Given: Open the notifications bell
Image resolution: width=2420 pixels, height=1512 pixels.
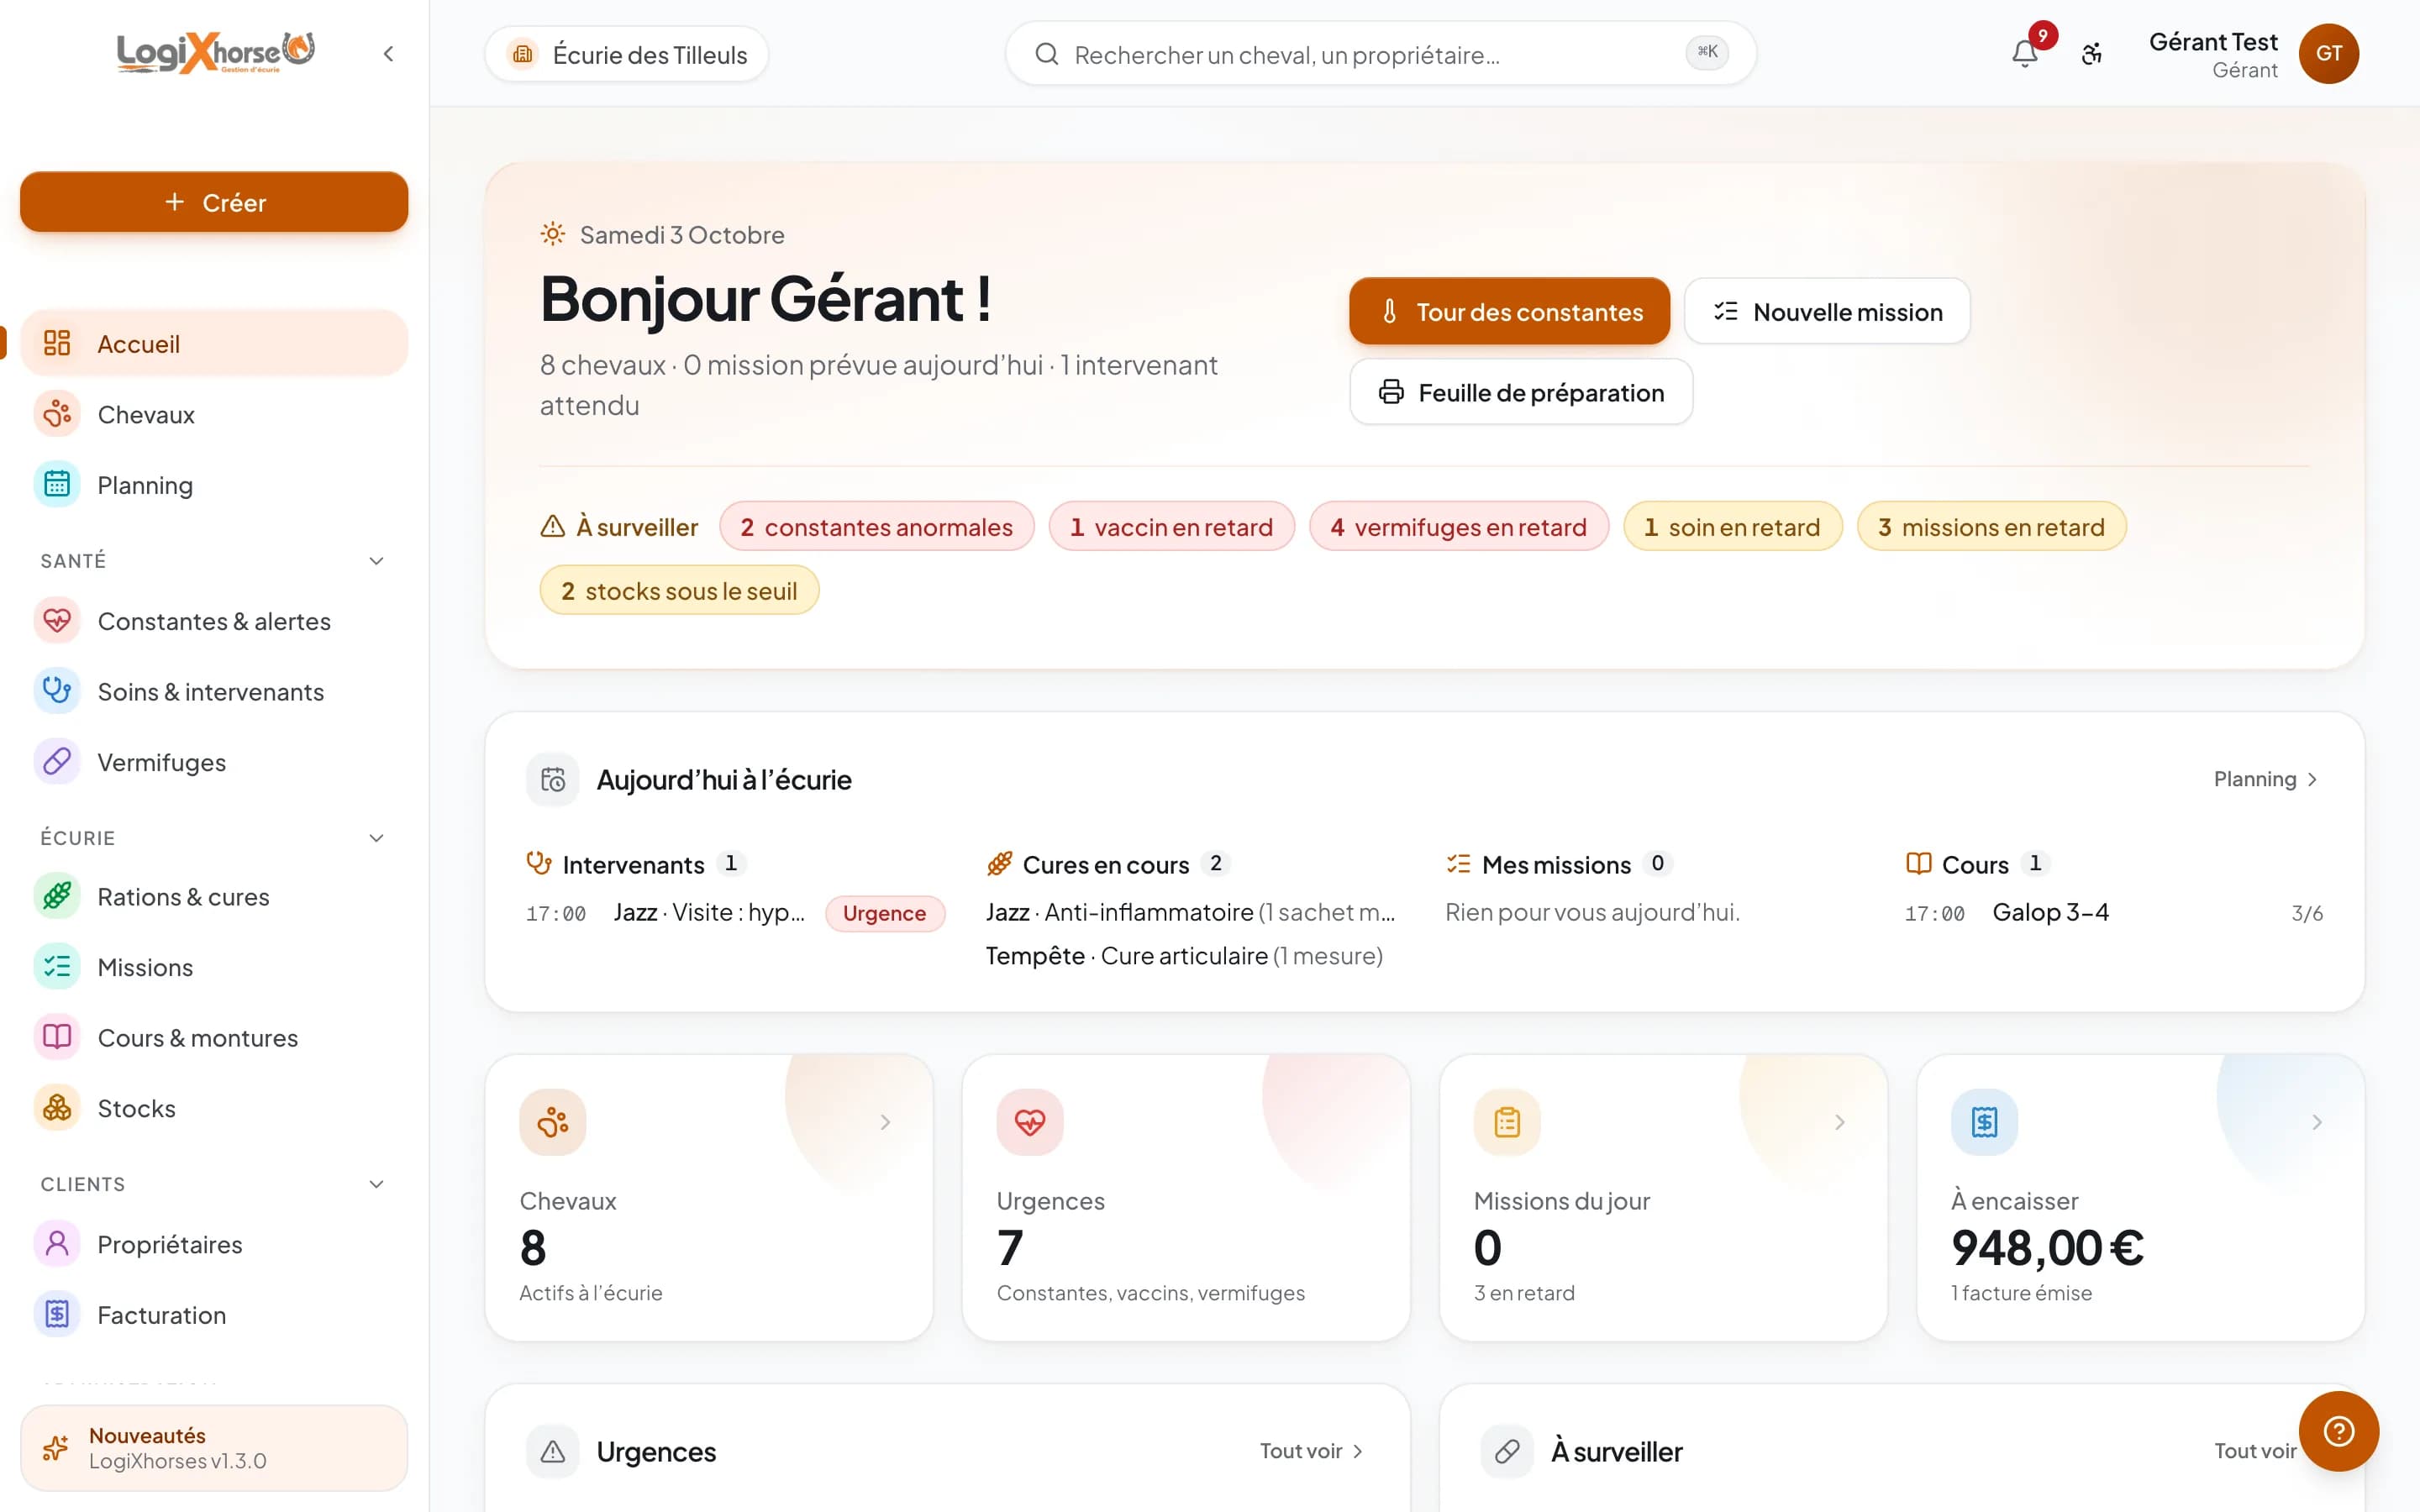Looking at the screenshot, I should click(2025, 53).
